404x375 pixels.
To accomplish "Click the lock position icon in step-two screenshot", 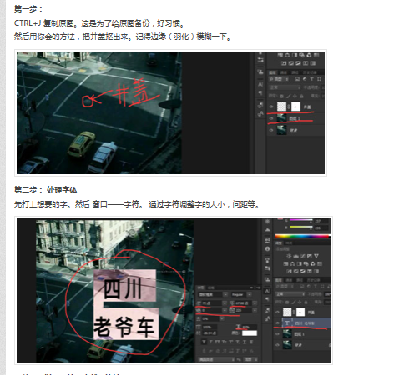I will pos(300,302).
